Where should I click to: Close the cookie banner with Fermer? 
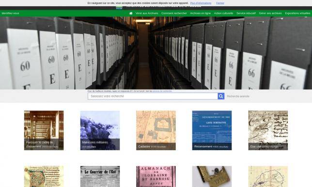220,3
